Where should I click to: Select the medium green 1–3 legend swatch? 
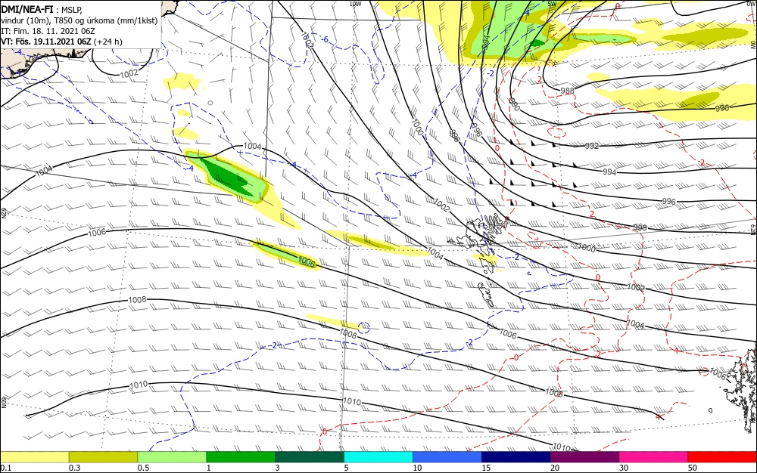pos(241,457)
